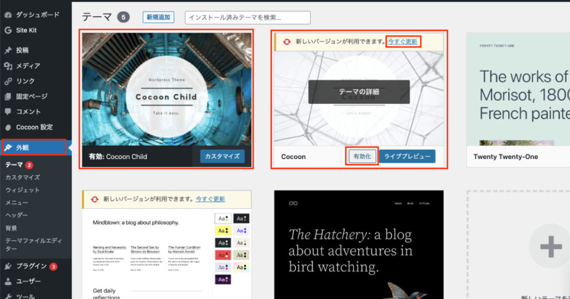Screen dimensions: 570x299
Task: Open the Cocoon 設定 menu item
Action: point(34,127)
